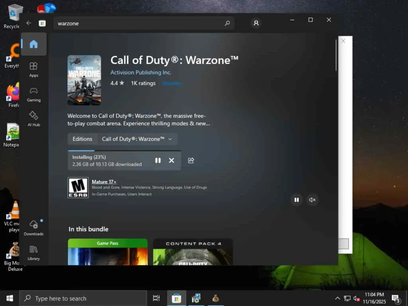Click the money bag taskbar icon

216,298
